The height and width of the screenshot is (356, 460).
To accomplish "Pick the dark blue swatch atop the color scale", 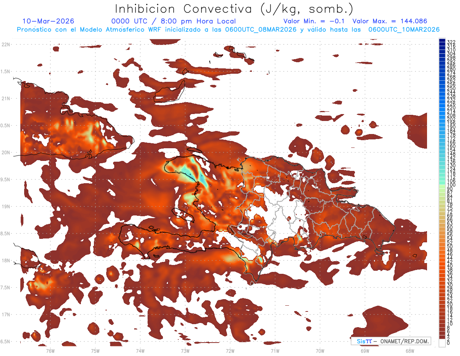I will (x=442, y=40).
